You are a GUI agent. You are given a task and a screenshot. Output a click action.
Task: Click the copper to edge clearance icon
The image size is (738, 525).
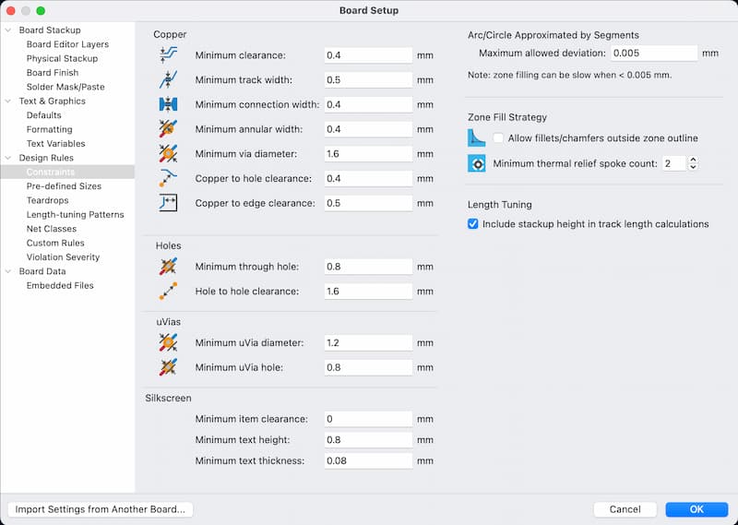tap(168, 203)
